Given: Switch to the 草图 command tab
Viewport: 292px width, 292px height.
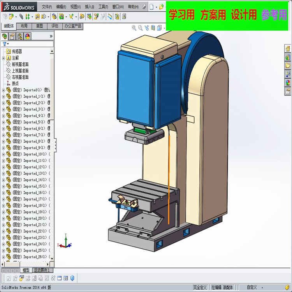Looking at the screenshot, I should (x=39, y=26).
